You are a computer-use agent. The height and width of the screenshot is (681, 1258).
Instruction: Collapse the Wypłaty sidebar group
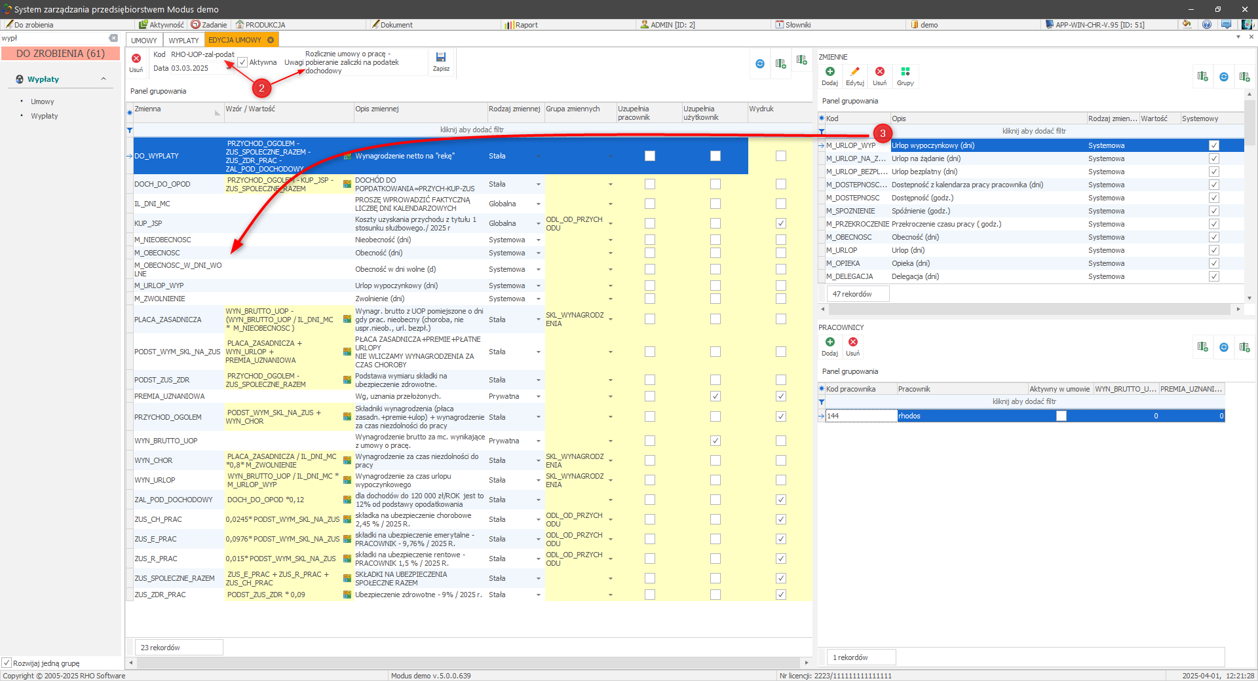pos(104,79)
